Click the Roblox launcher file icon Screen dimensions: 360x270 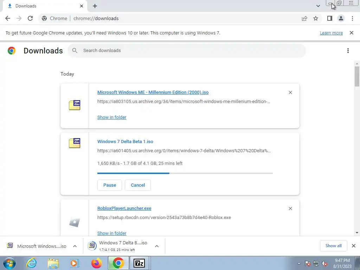coord(75,222)
